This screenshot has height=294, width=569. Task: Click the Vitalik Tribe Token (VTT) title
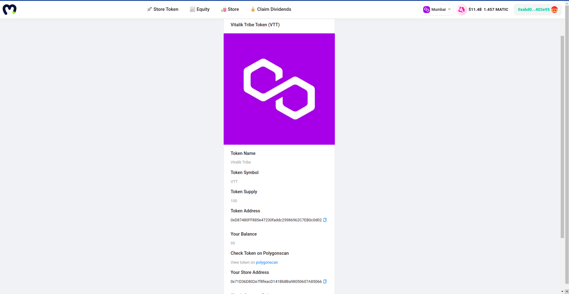tap(255, 25)
